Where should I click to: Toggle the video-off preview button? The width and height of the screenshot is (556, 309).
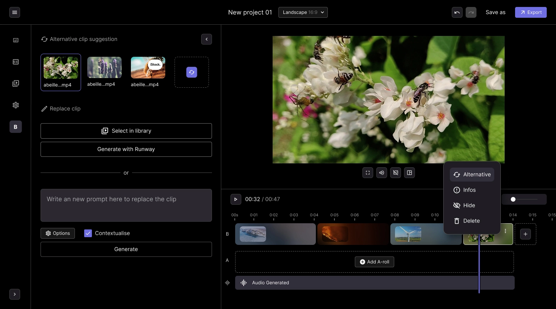click(x=395, y=173)
